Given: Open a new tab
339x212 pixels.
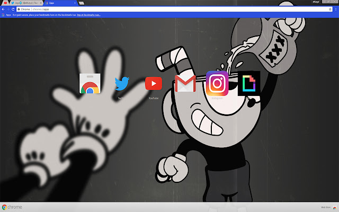Looking at the screenshot, I should (82, 3).
